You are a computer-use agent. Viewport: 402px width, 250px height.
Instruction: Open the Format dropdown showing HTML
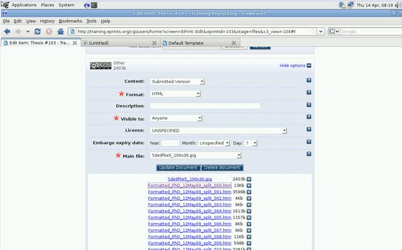coord(175,94)
